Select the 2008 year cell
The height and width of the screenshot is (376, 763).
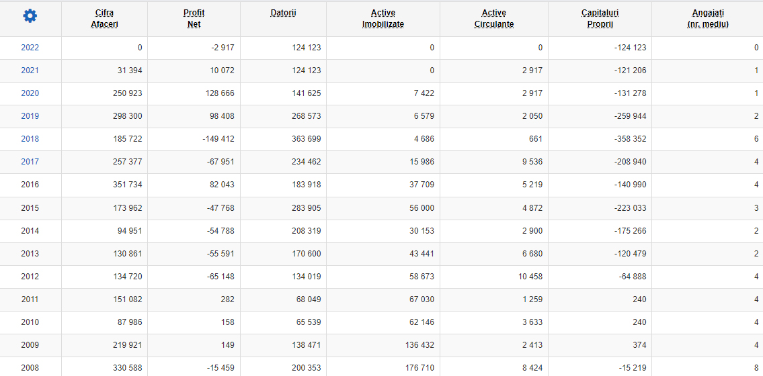pyautogui.click(x=30, y=368)
